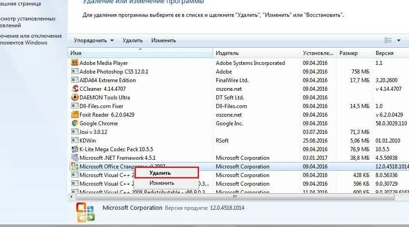
Task: Click the Adobe Photoshop CS5 row icon
Action: pyautogui.click(x=75, y=71)
